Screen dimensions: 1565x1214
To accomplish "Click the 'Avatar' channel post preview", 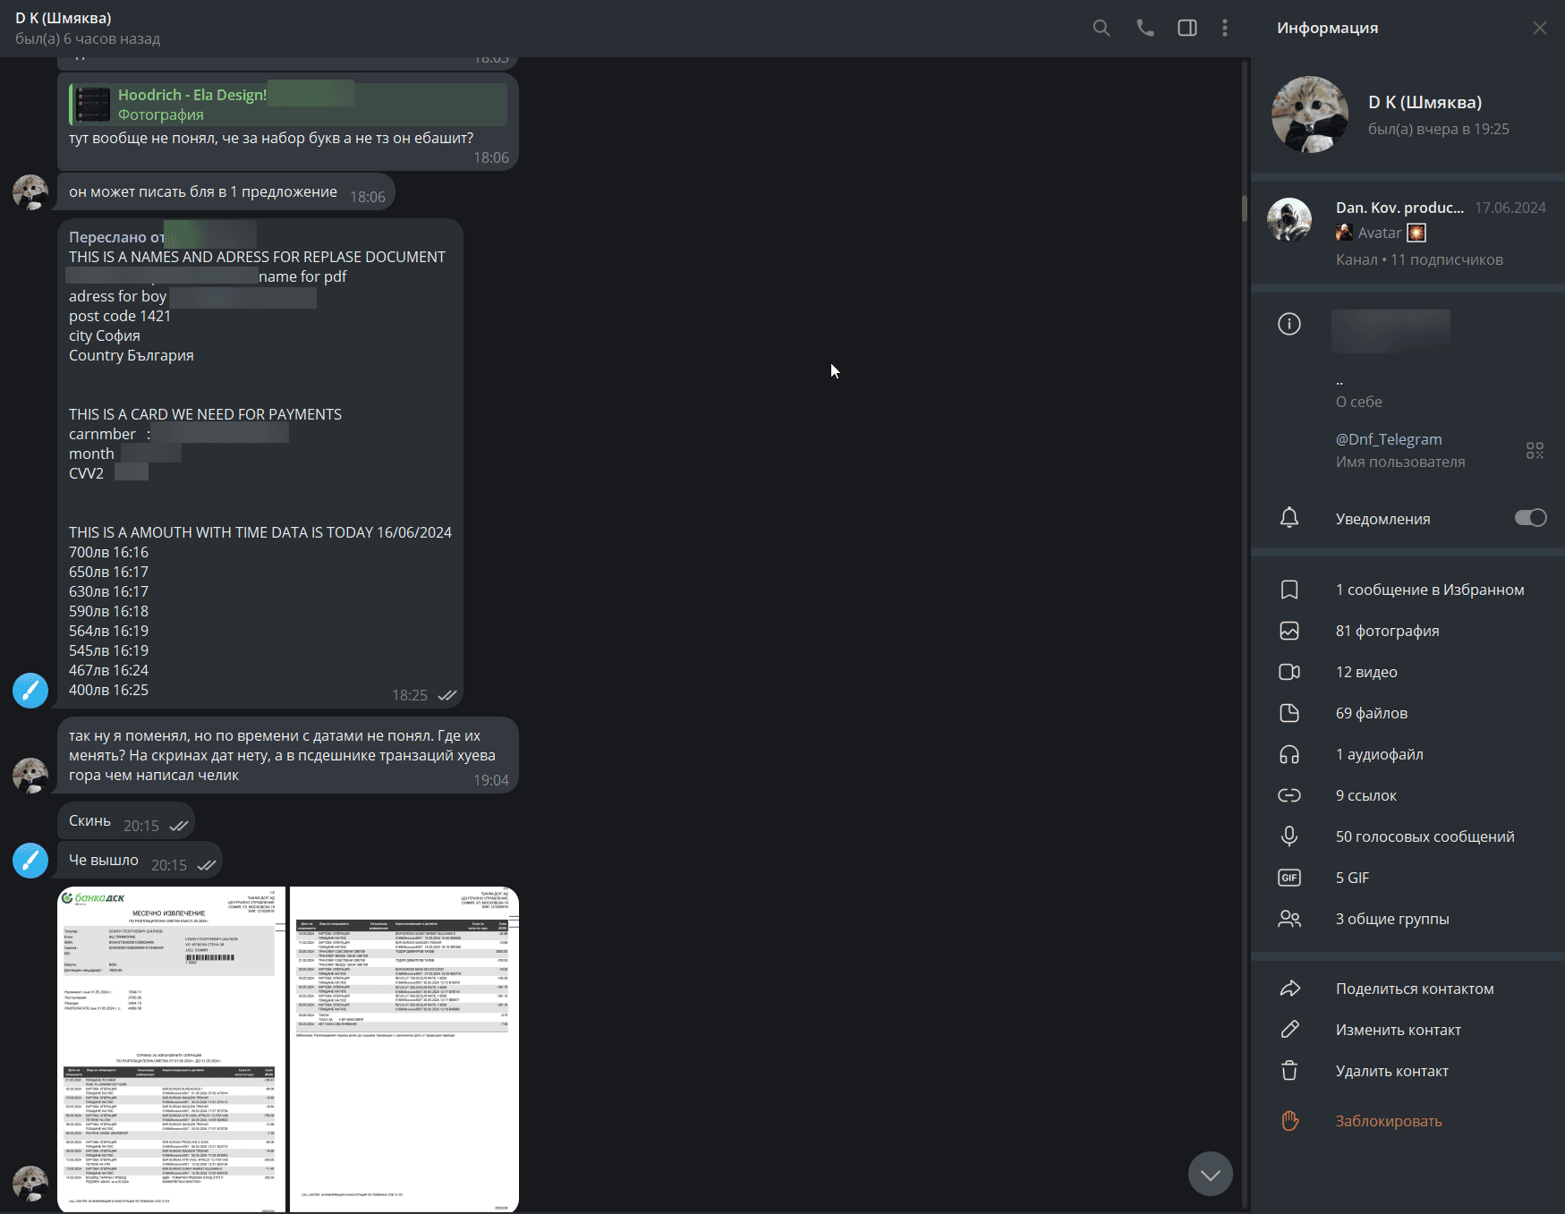I will (1381, 233).
